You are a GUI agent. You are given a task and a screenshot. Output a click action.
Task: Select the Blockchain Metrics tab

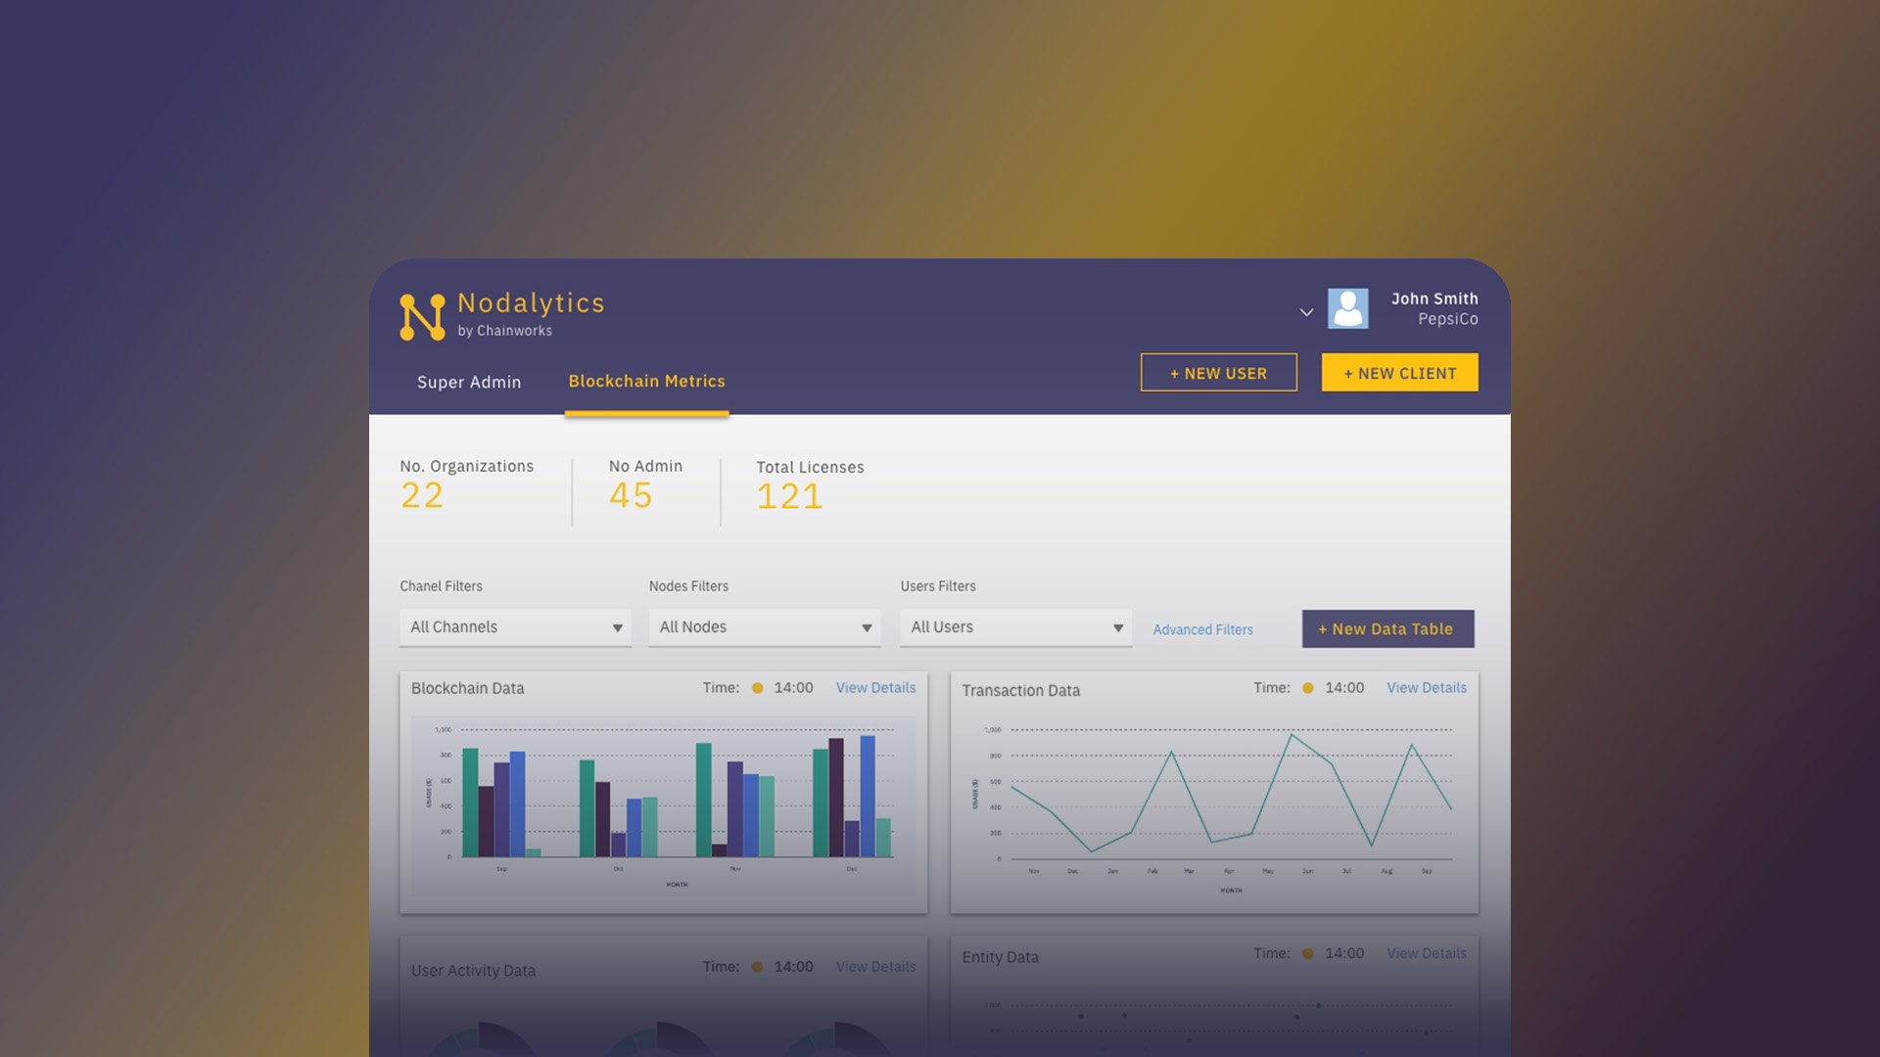tap(647, 382)
